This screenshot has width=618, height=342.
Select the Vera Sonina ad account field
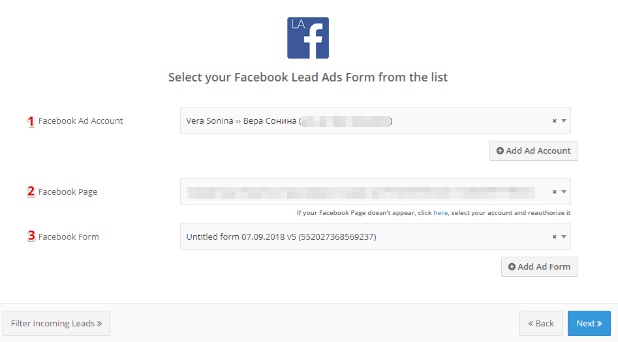coord(375,121)
